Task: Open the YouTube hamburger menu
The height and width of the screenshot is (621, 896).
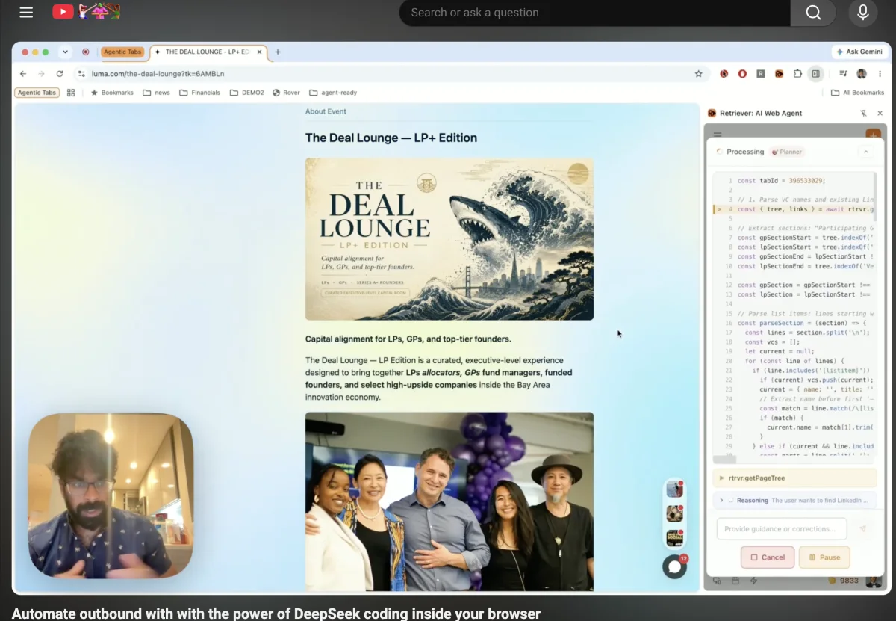Action: 26,12
